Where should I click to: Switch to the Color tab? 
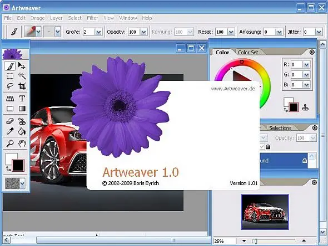[x=222, y=52]
